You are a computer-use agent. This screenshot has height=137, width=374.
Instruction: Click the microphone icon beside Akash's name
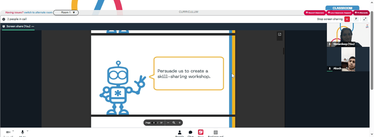330,68
